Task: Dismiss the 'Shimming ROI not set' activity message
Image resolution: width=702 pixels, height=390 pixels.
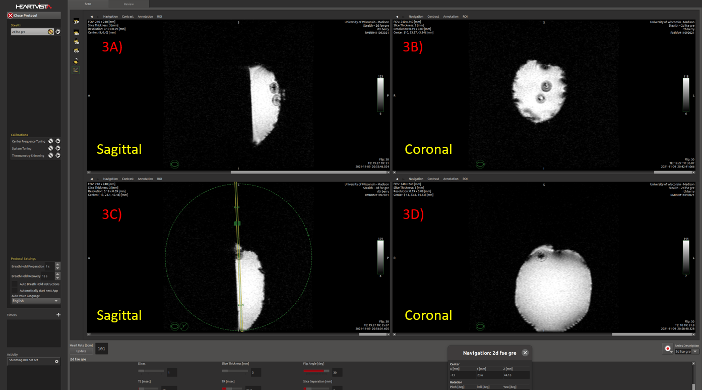Action: click(x=56, y=361)
